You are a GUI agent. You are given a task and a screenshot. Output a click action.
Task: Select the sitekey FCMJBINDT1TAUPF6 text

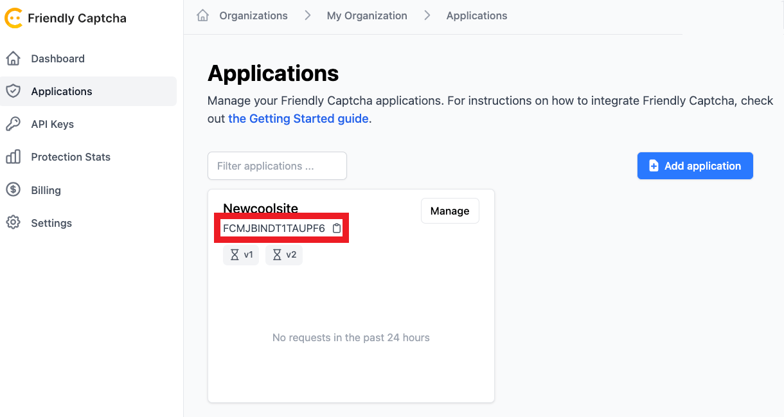click(x=274, y=228)
